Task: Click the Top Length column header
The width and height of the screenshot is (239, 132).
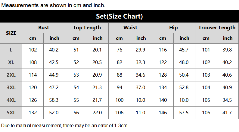Action: coord(87,28)
